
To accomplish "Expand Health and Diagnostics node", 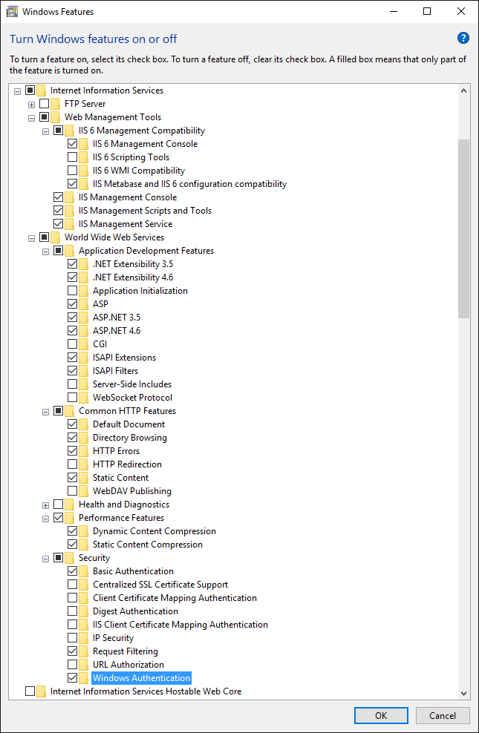I will (x=45, y=505).
